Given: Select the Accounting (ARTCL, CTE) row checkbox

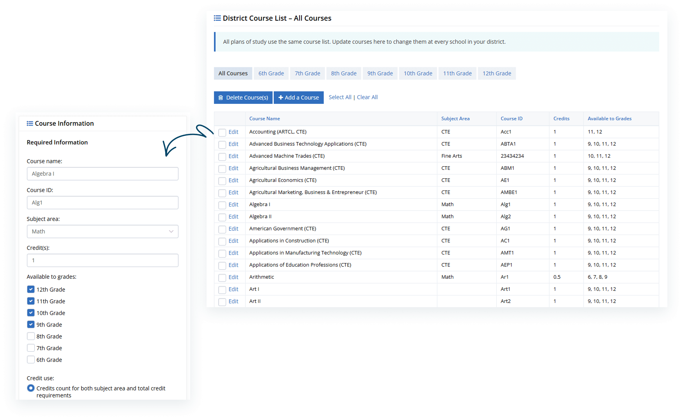Looking at the screenshot, I should tap(222, 132).
